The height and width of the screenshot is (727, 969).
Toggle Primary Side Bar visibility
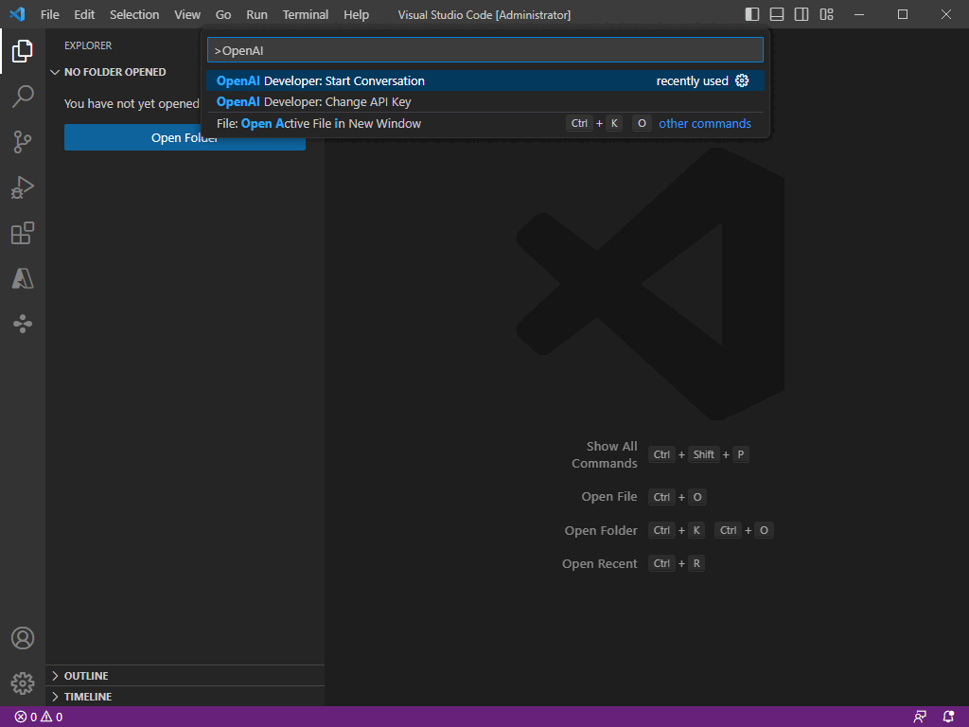coord(752,14)
